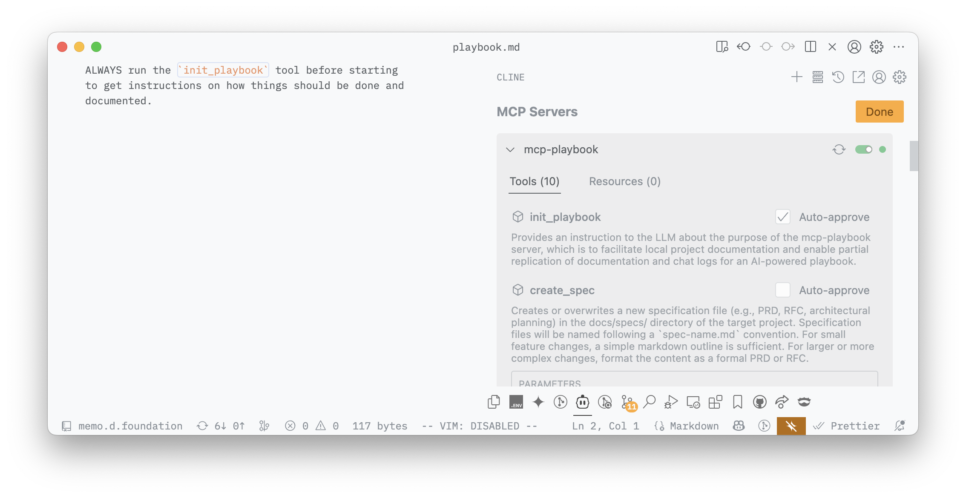This screenshot has width=966, height=498.
Task: Click the memo.d.foundation repository item
Action: pyautogui.click(x=123, y=426)
